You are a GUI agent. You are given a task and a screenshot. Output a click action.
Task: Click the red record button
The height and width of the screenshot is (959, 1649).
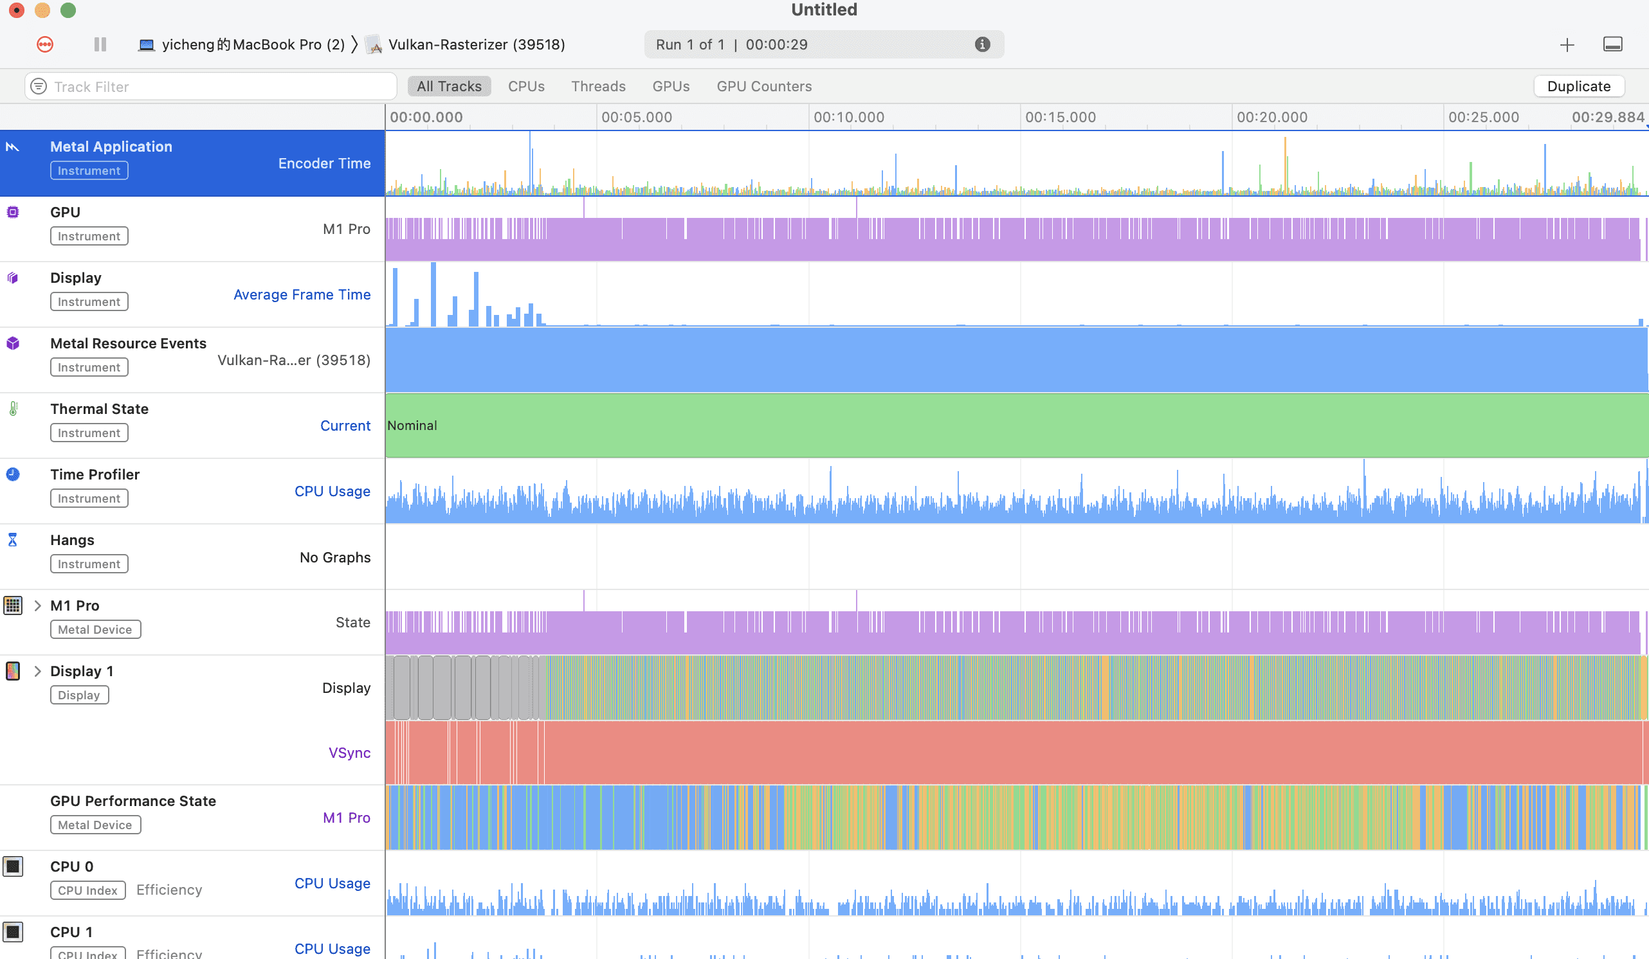pos(45,44)
